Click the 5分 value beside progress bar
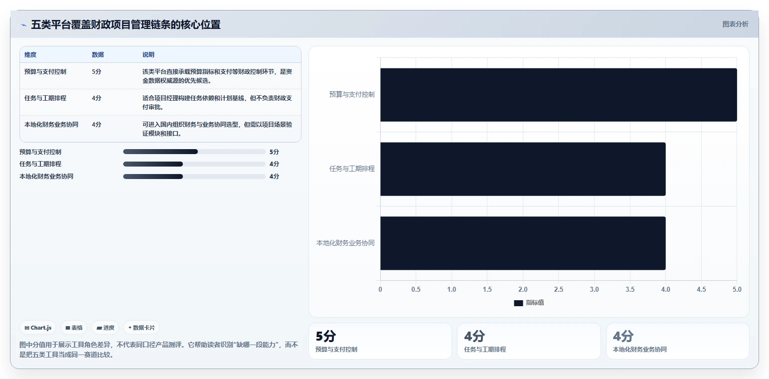 point(274,152)
